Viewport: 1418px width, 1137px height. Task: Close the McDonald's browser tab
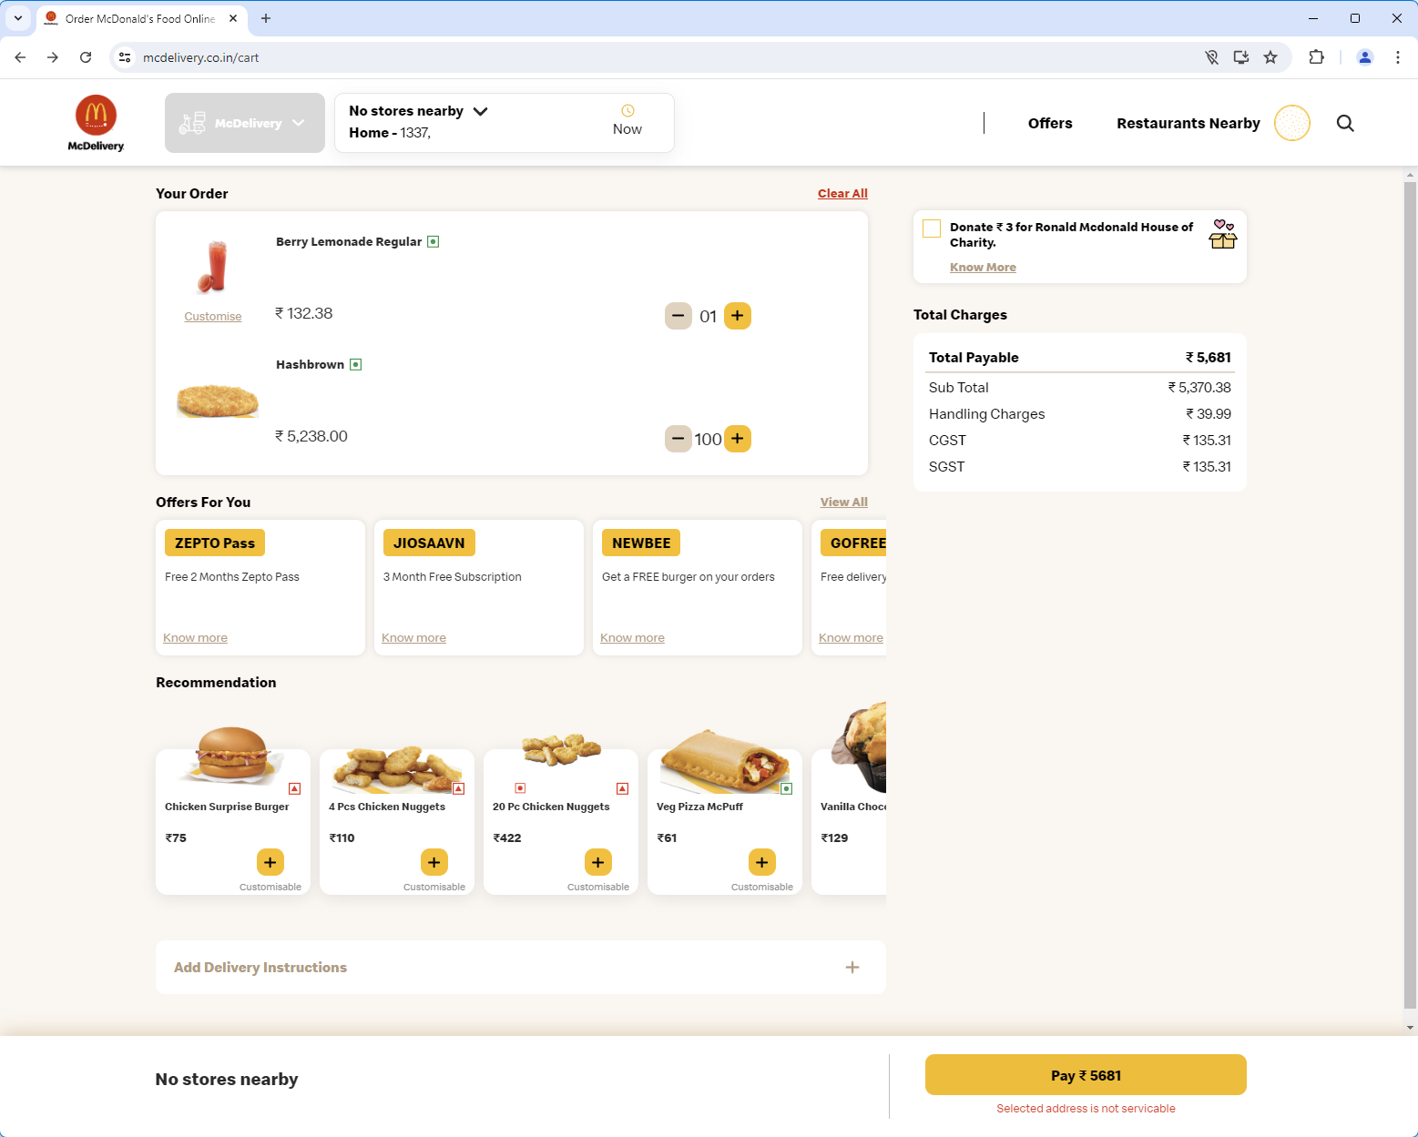click(233, 18)
